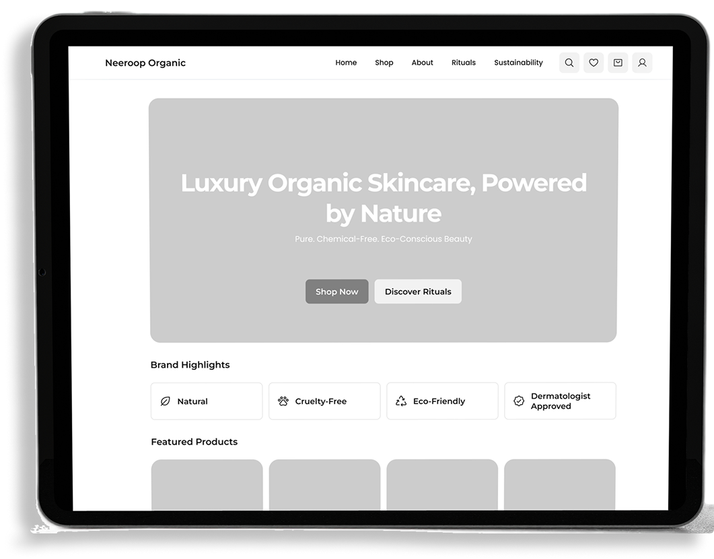Image resolution: width=714 pixels, height=559 pixels.
Task: Click the Luxury Organic Skincare hero banner
Action: point(383,148)
